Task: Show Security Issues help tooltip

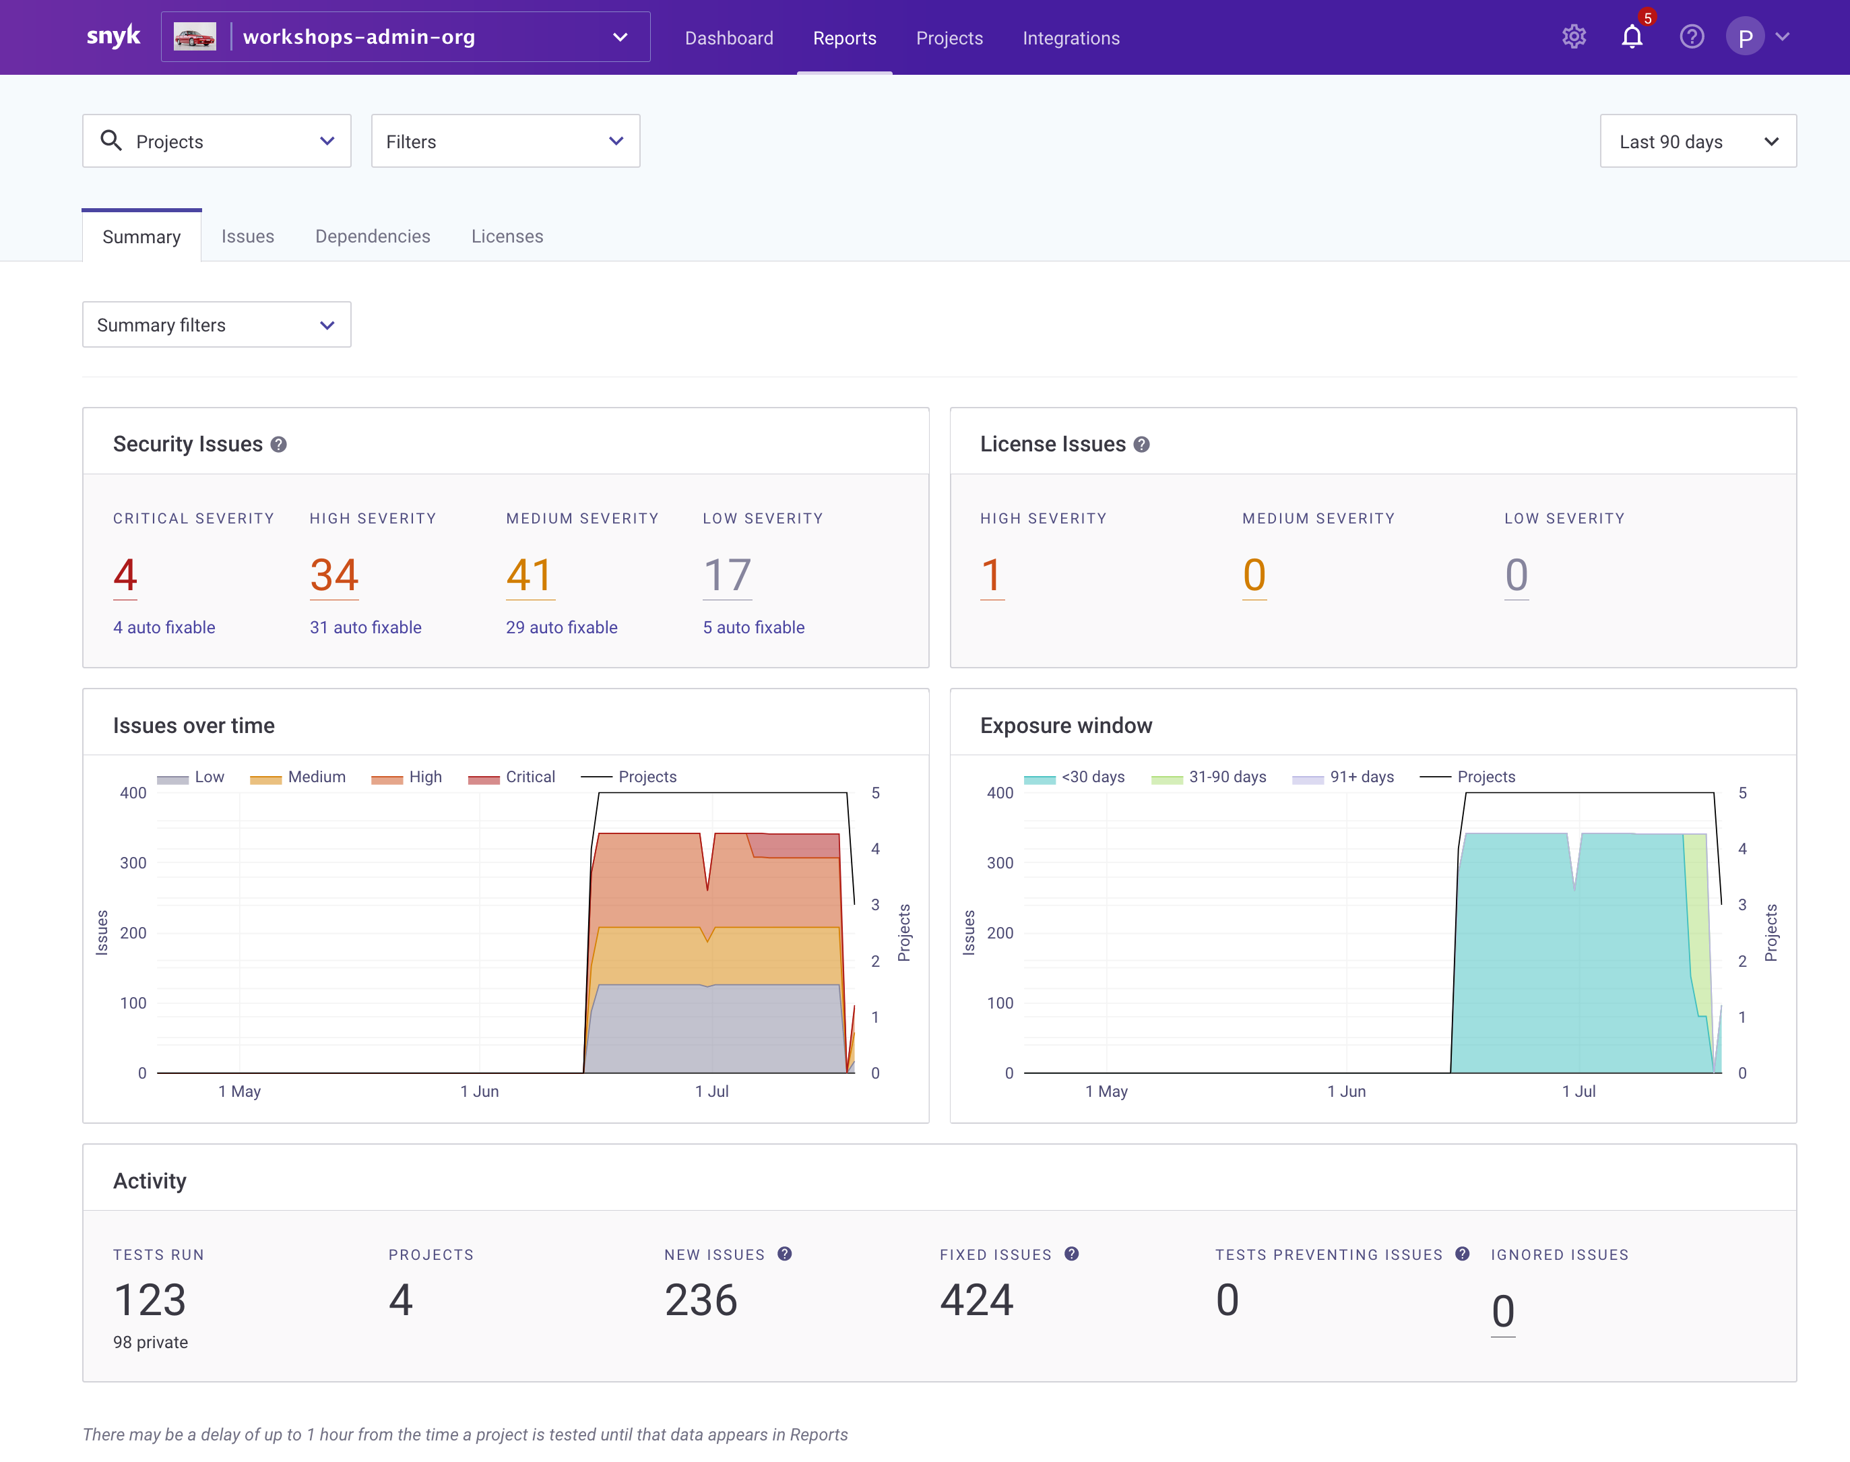Action: [x=278, y=444]
